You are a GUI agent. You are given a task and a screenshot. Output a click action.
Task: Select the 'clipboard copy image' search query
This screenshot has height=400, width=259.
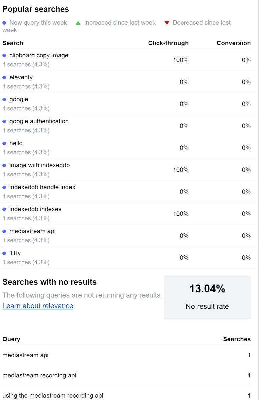click(39, 55)
